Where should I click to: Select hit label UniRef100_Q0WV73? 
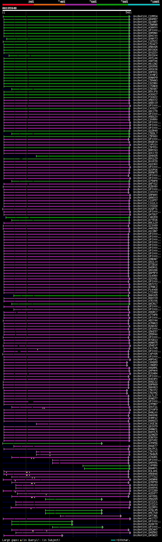(x=145, y=39)
